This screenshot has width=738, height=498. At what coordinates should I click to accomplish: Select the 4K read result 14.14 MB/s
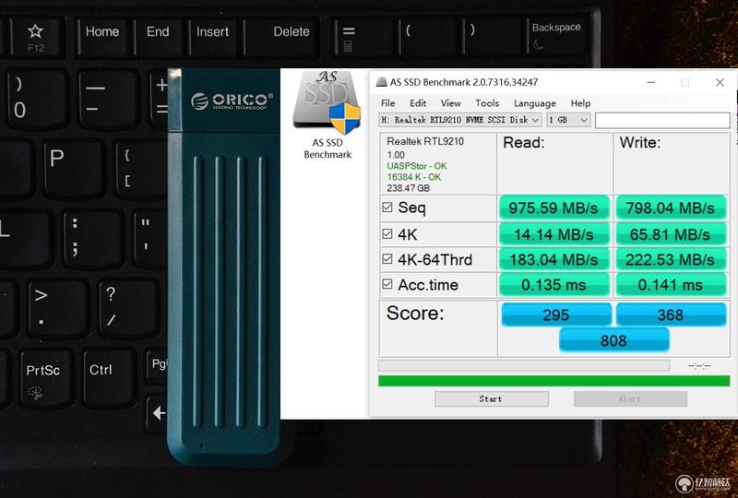(554, 234)
